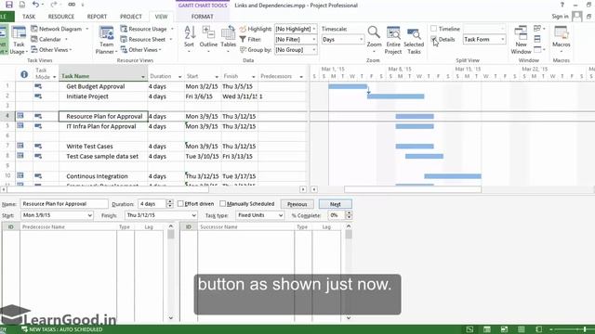595x334 pixels.
Task: Switch to the TASK ribbon tab
Action: pos(29,17)
